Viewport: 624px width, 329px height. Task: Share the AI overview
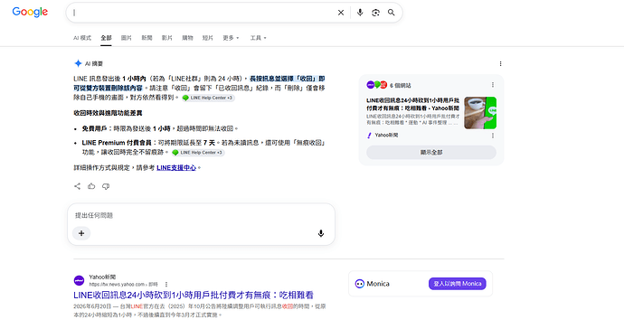(77, 186)
